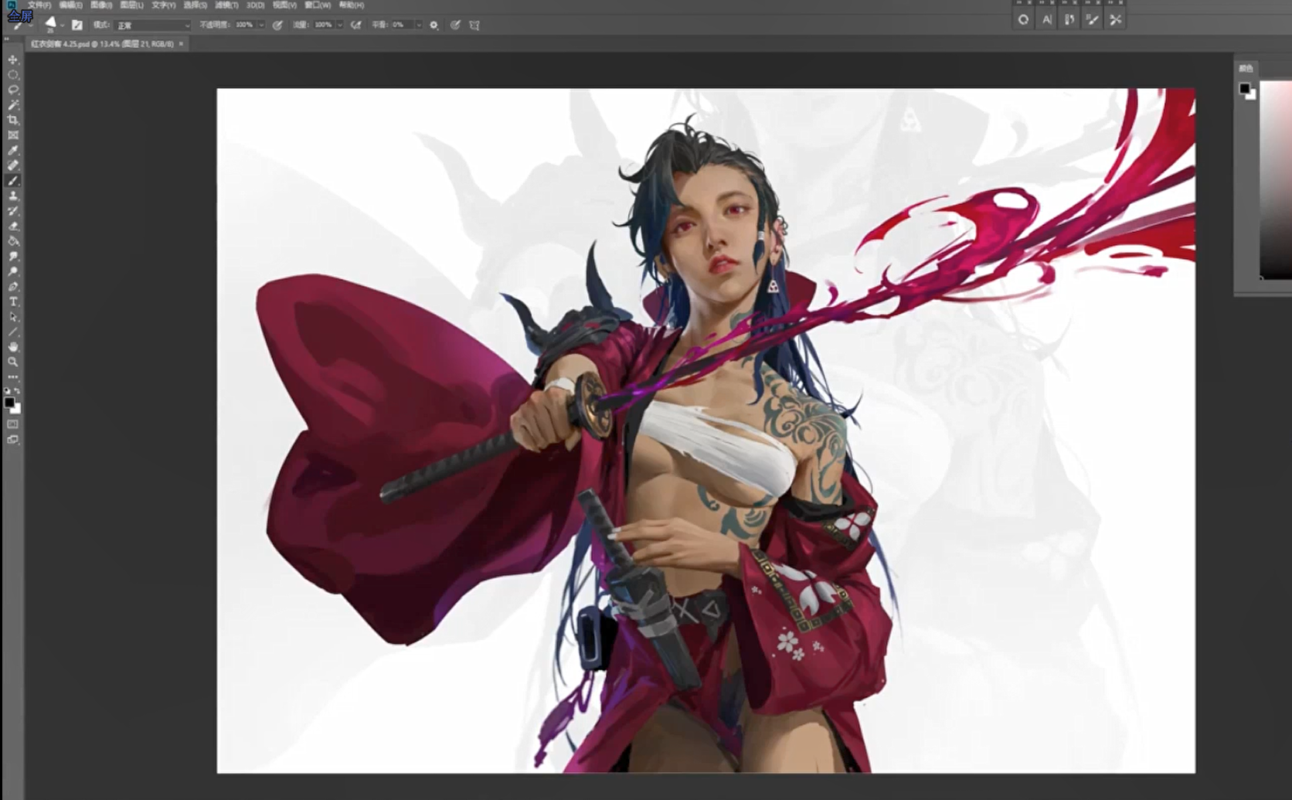The width and height of the screenshot is (1292, 800).
Task: Open the flow value dropdown
Action: pos(340,25)
